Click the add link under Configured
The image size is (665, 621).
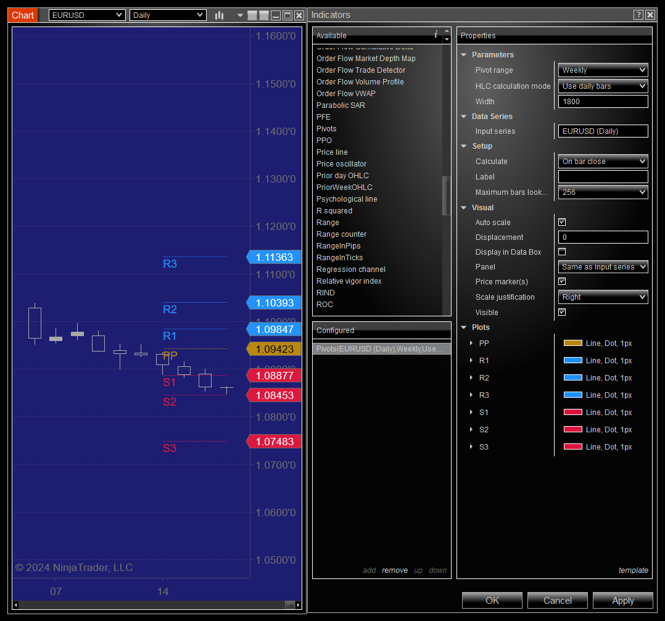click(369, 570)
